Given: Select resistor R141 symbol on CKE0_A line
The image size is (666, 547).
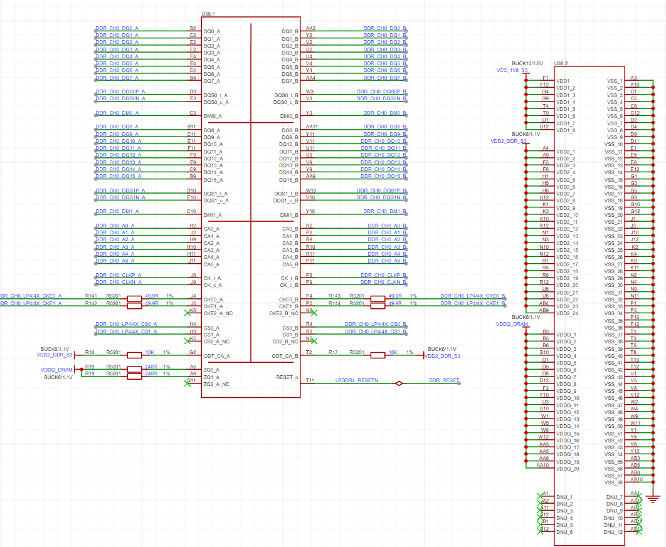Looking at the screenshot, I should (x=134, y=299).
